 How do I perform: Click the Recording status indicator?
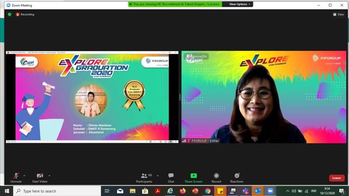25,14
